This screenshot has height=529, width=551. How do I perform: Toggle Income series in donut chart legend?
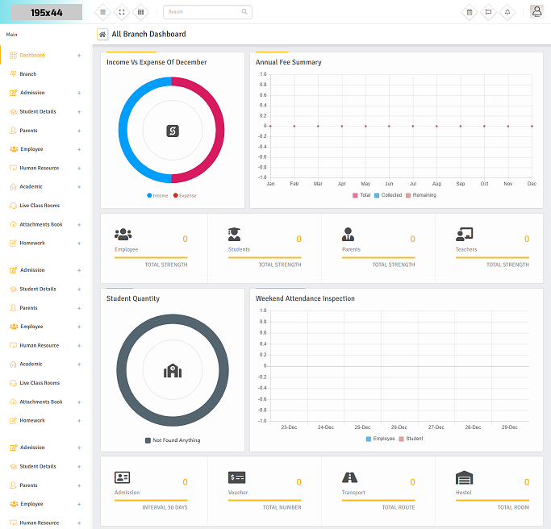click(x=158, y=195)
